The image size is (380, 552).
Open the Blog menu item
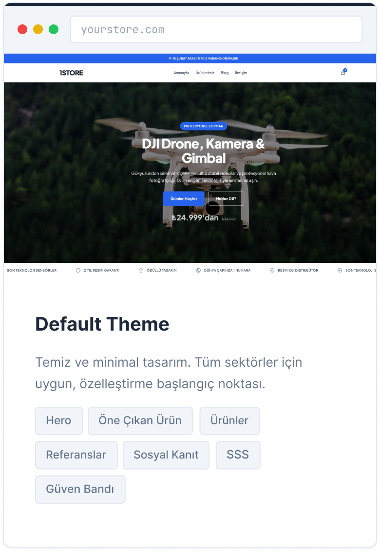[x=225, y=73]
